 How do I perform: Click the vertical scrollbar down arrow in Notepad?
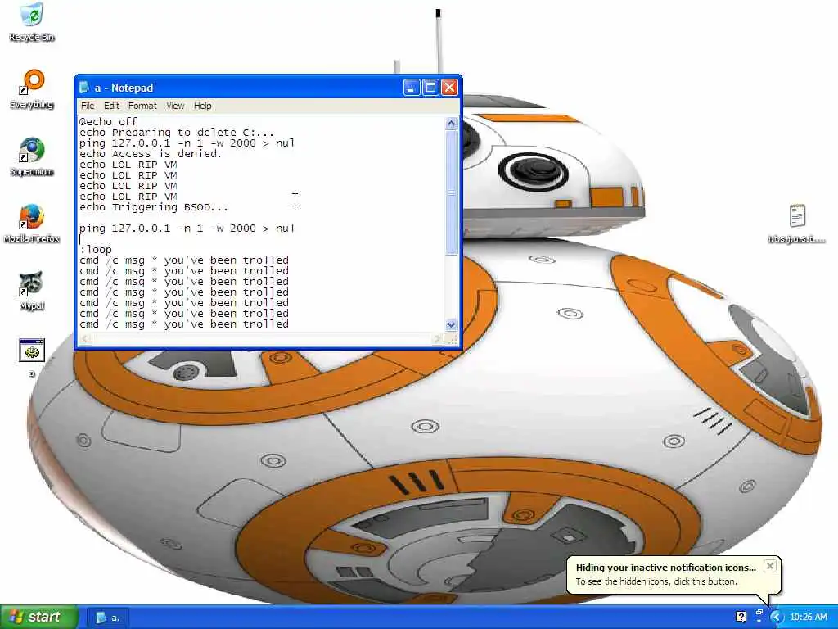click(451, 324)
